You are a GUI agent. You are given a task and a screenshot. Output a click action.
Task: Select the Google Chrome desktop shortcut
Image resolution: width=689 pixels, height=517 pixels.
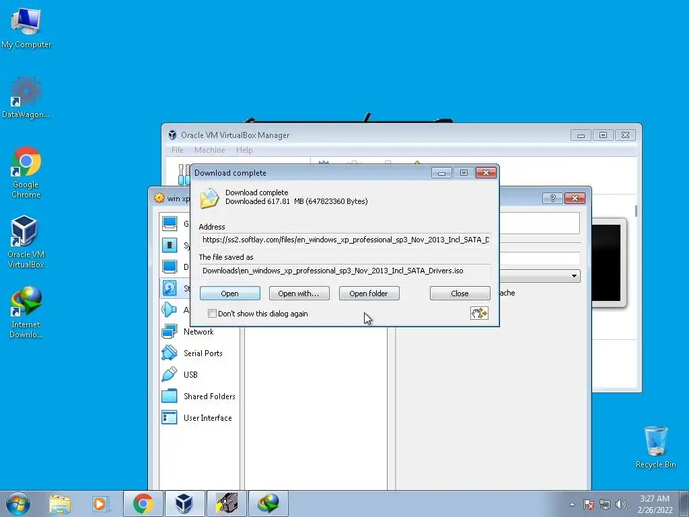tap(26, 172)
